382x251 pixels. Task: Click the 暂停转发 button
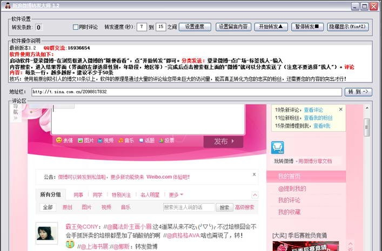[307, 27]
